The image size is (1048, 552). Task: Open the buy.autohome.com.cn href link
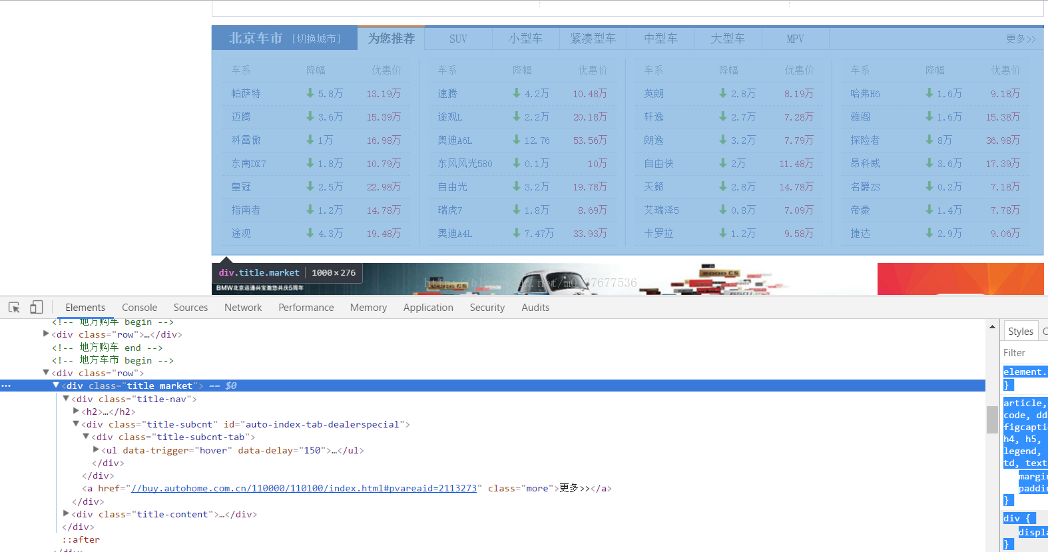coord(304,488)
